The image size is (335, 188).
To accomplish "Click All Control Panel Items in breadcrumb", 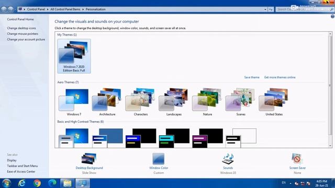I will point(65,9).
